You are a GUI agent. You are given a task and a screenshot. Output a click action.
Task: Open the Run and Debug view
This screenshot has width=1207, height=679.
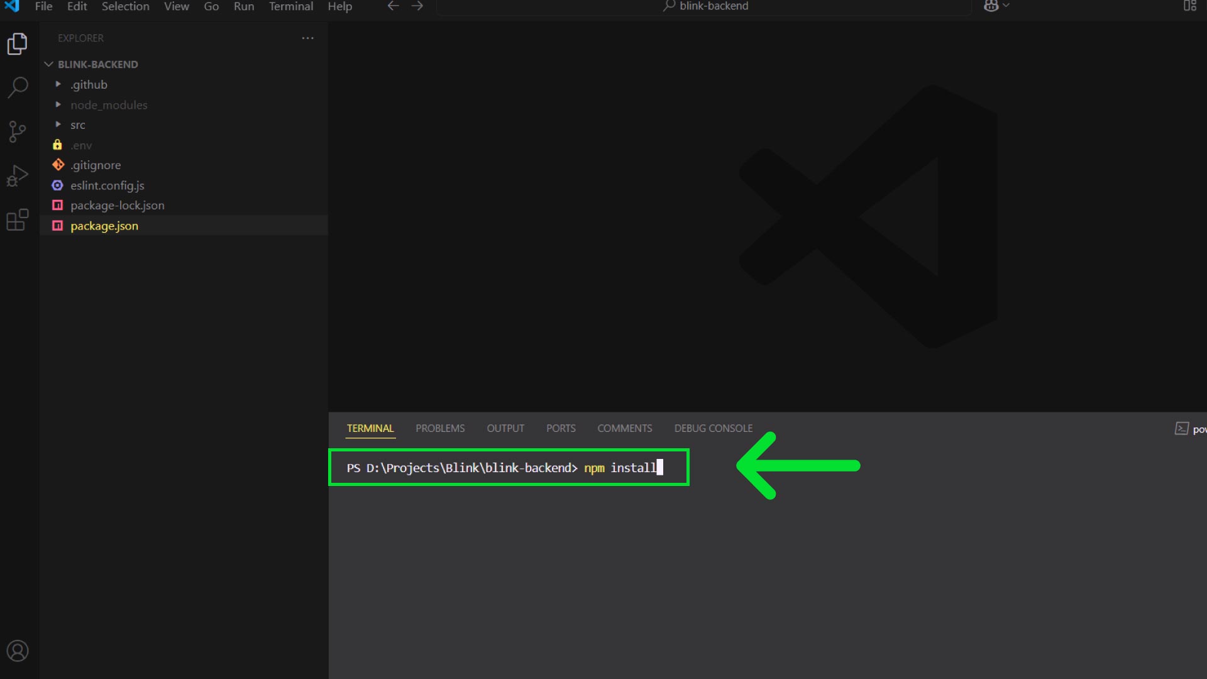coord(18,176)
